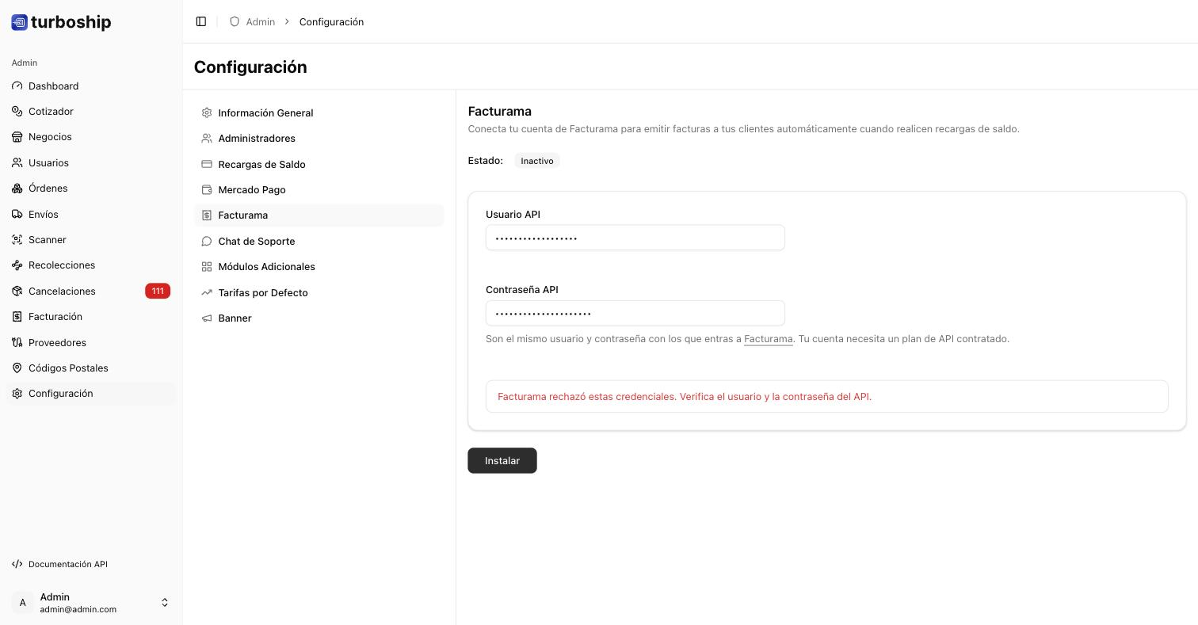The width and height of the screenshot is (1198, 625).
Task: Click the Envíos truck icon
Action: [x=17, y=215]
